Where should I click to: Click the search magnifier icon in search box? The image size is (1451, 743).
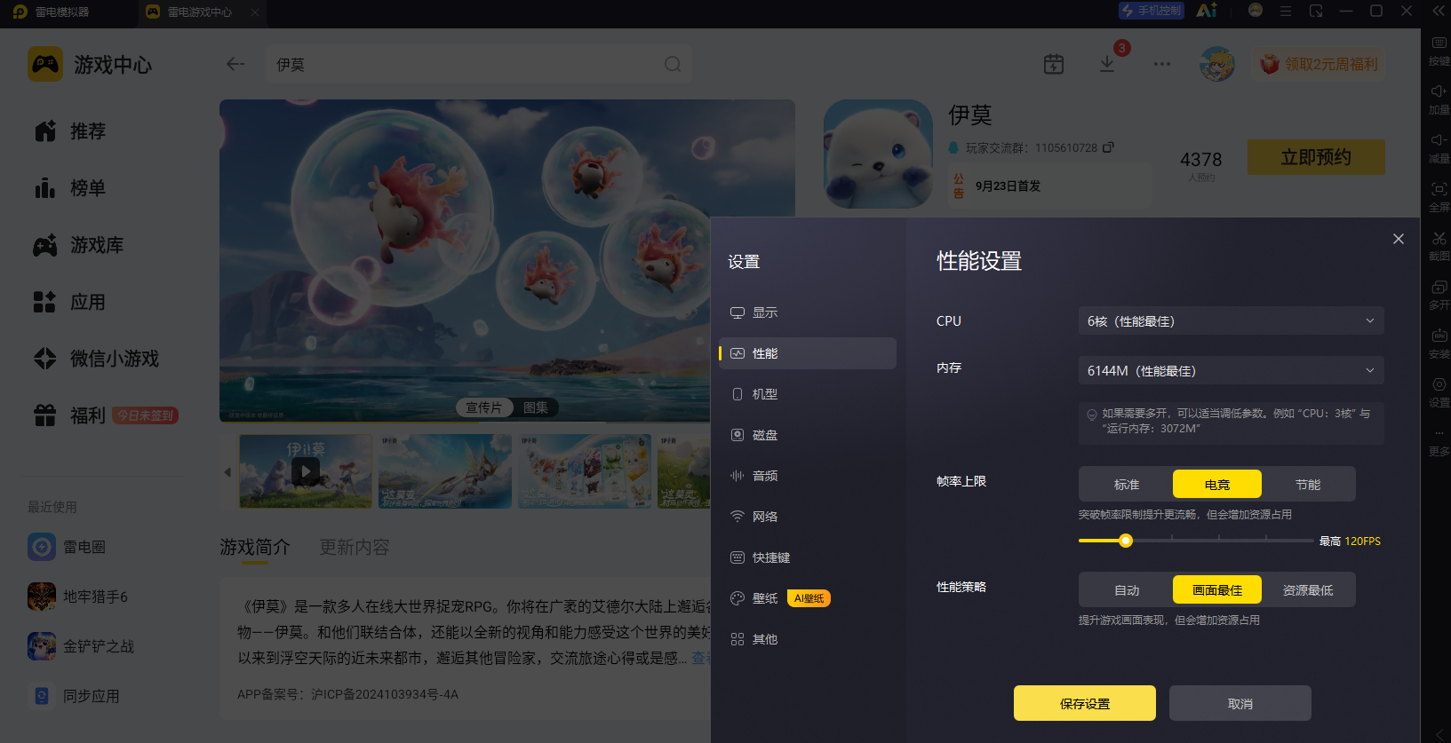coord(673,64)
